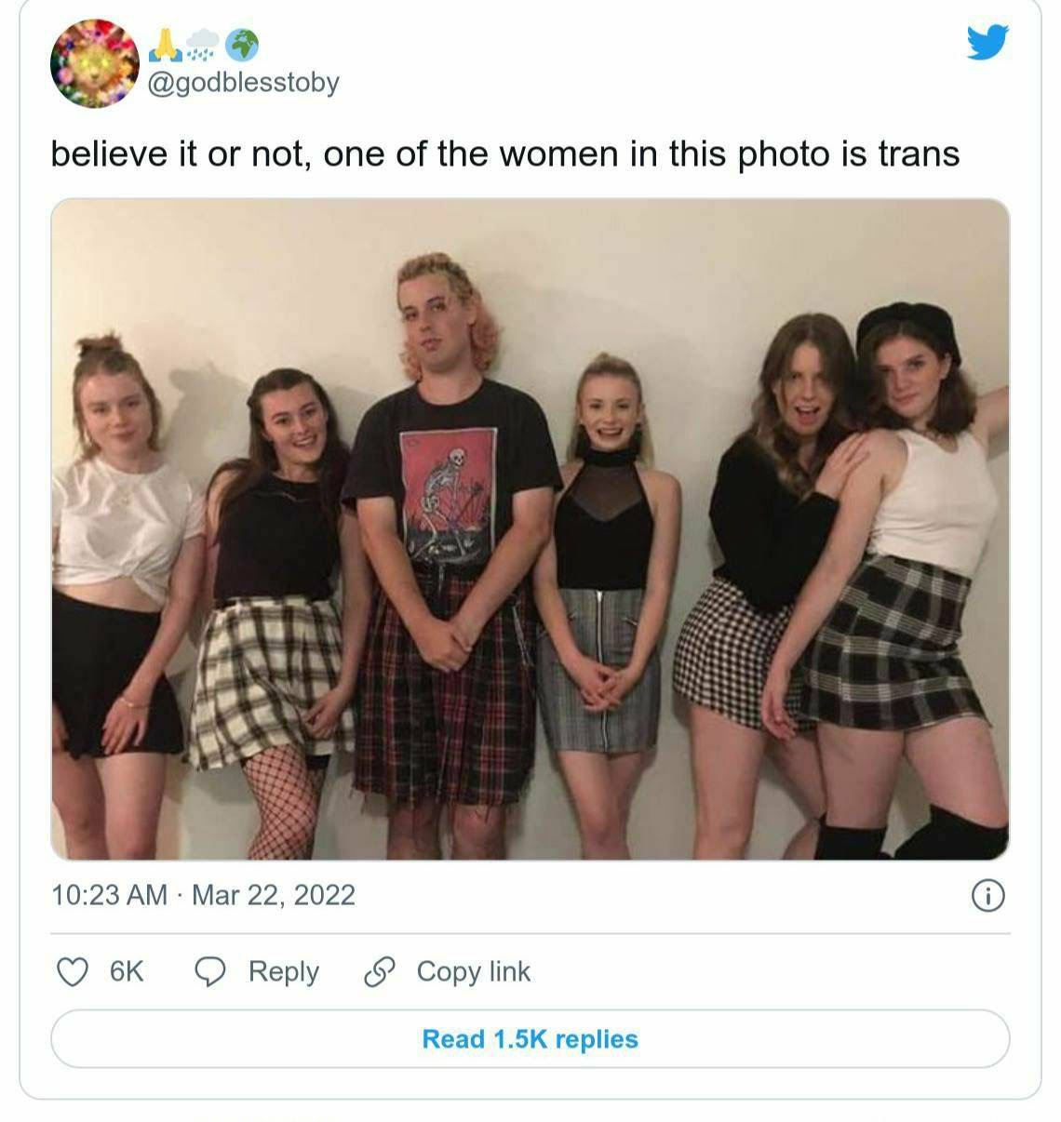The image size is (1061, 1122).
Task: Click the heart like icon
Action: [73, 972]
